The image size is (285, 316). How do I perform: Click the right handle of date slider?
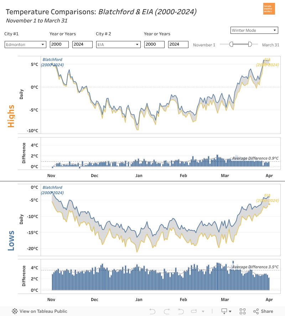[x=250, y=44]
